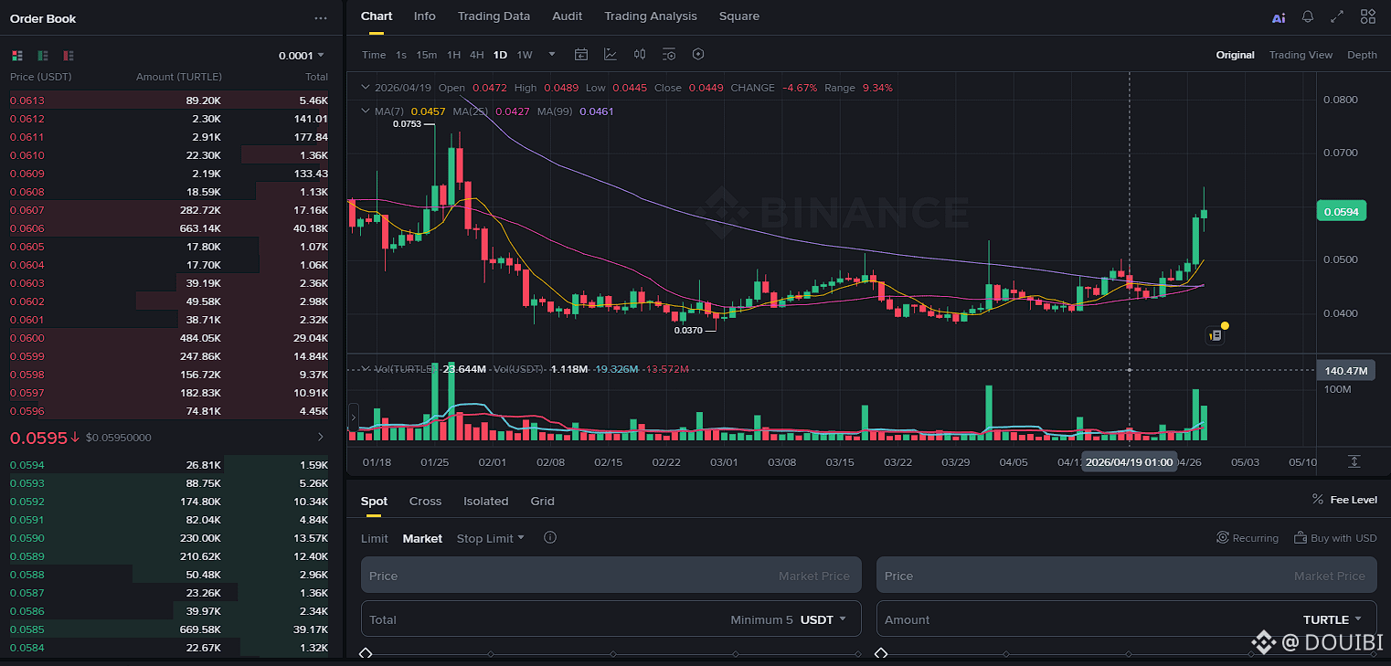1391x666 pixels.
Task: Select the 0.0606 ask price row
Action: click(169, 228)
